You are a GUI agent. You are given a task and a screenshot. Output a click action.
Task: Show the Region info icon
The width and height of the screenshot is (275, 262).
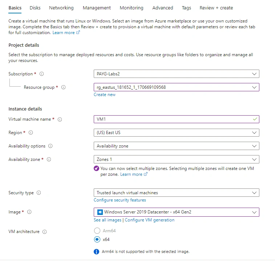point(31,133)
